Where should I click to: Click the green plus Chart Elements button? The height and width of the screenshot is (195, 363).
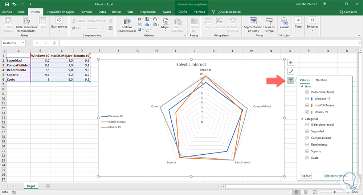[290, 62]
